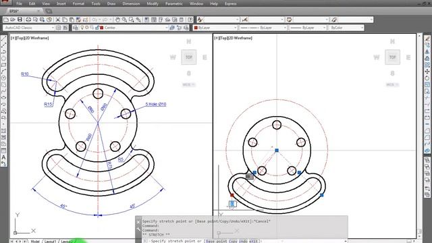
Task: Close the floating command line window
Action: pyautogui.click(x=138, y=222)
